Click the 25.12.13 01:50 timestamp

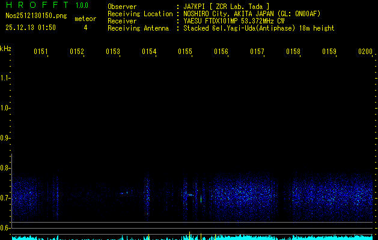30,28
